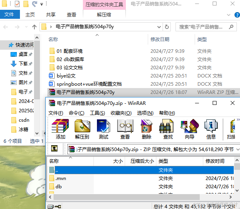Click the breadcrumb chevron before folder name
240x209 pixels.
coord(51,27)
